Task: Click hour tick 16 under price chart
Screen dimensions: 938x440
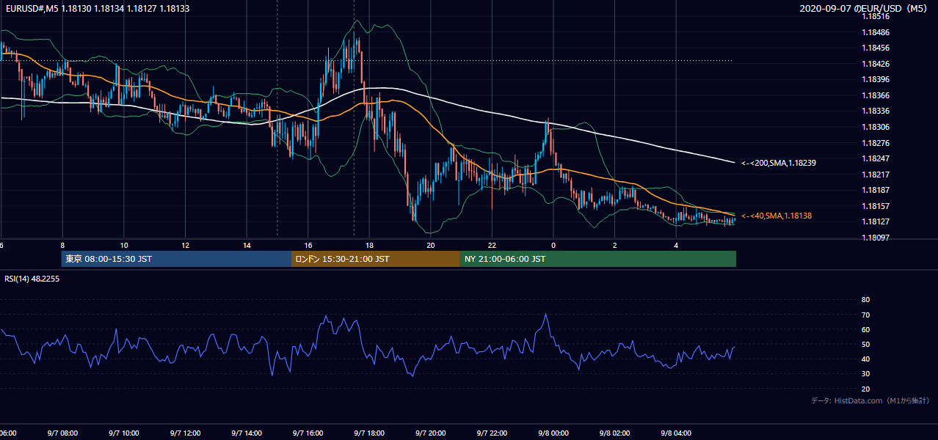Action: pyautogui.click(x=308, y=245)
